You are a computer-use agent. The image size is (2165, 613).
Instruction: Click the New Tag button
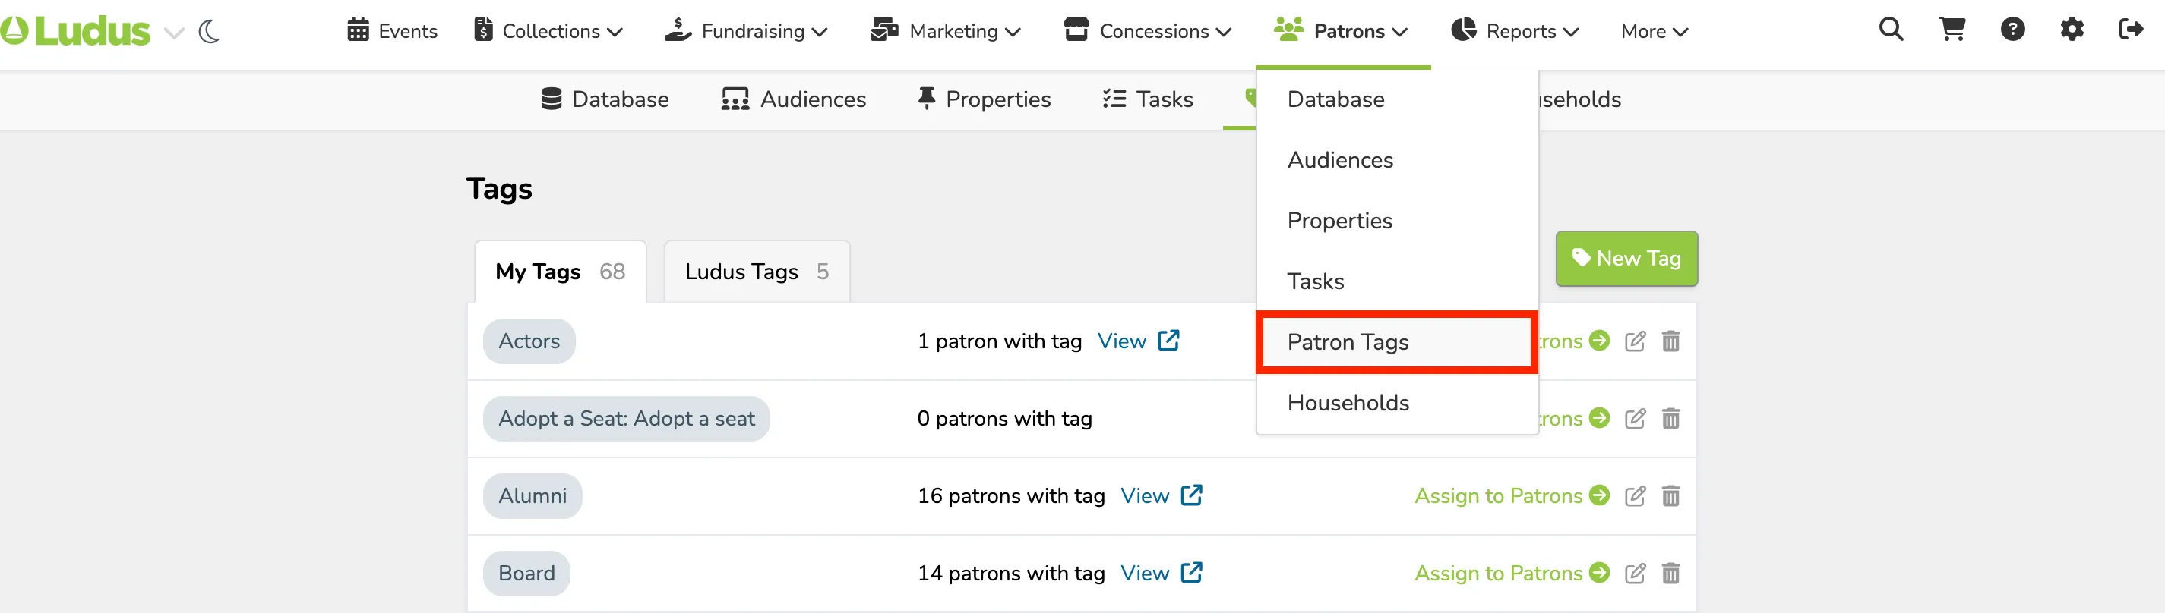tap(1626, 259)
